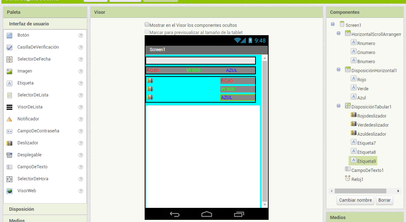
Task: Open the help tooltip for Desplegable
Action: tap(81, 155)
